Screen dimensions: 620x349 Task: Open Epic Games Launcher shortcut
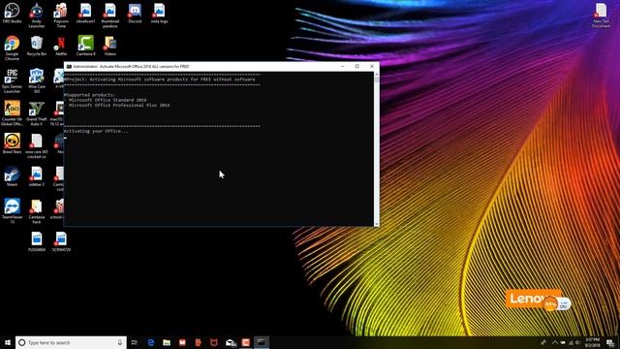(x=12, y=80)
